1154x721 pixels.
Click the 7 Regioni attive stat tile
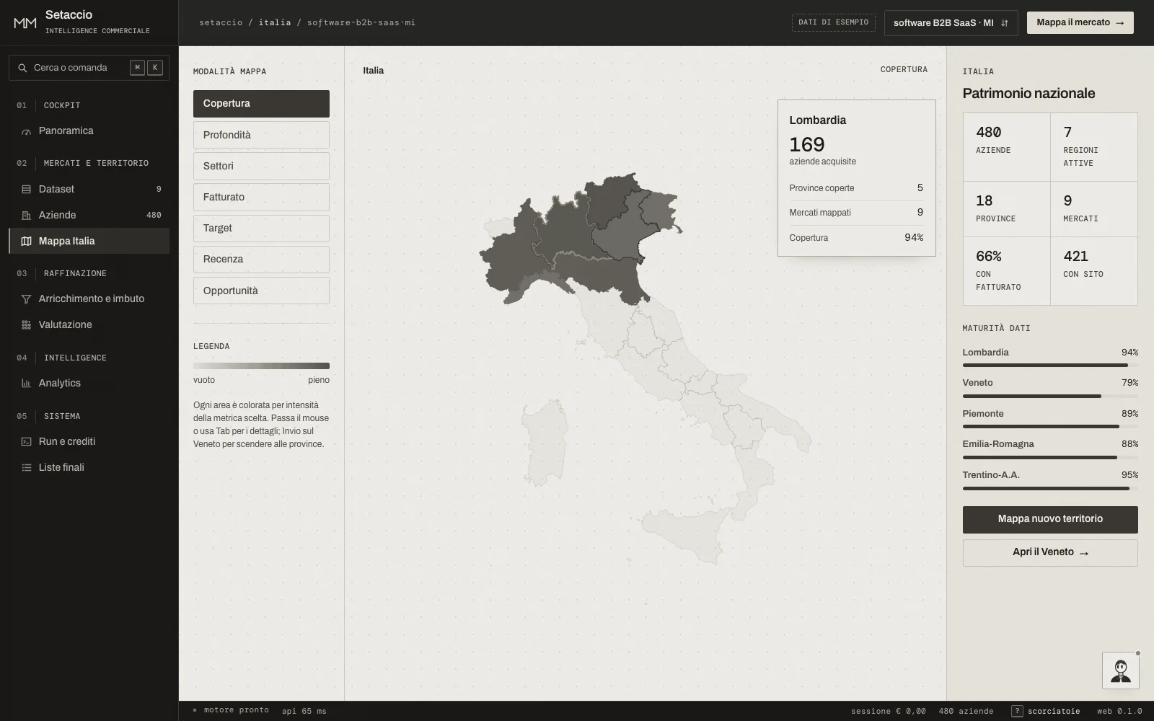pos(1094,146)
